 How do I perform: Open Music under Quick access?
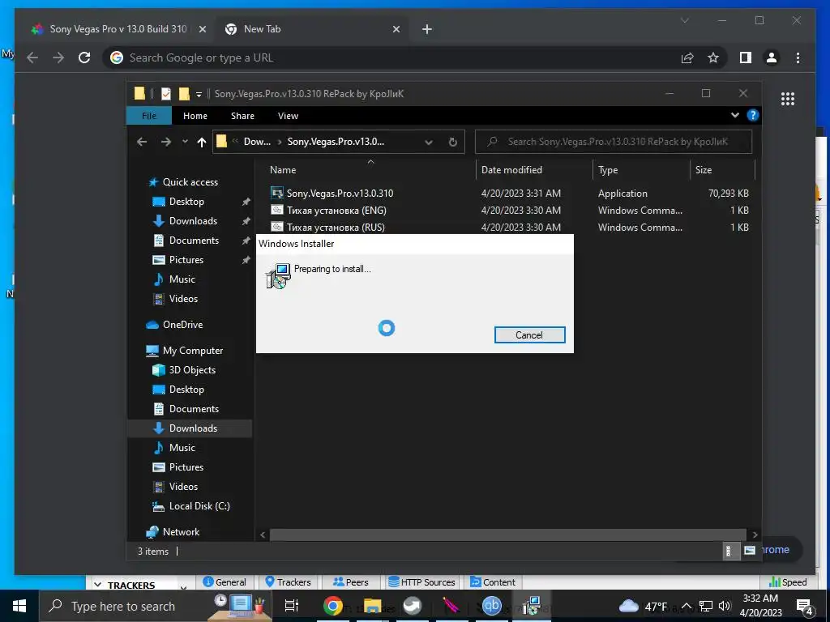[182, 279]
